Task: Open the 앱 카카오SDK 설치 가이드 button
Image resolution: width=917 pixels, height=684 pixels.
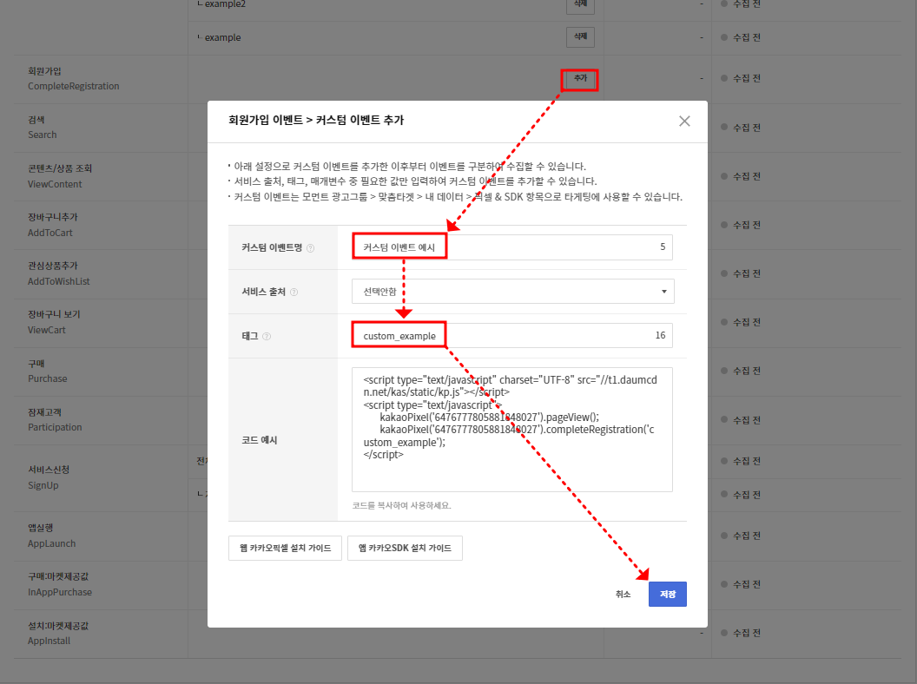Action: pos(405,549)
